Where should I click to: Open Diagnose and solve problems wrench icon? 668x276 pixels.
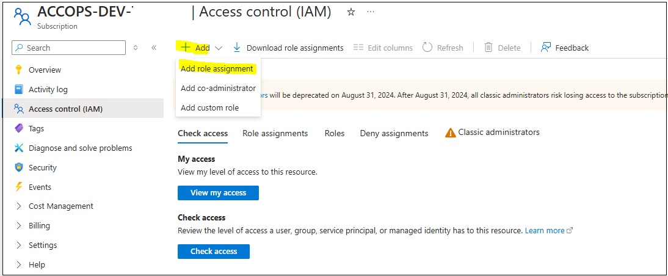click(x=18, y=148)
